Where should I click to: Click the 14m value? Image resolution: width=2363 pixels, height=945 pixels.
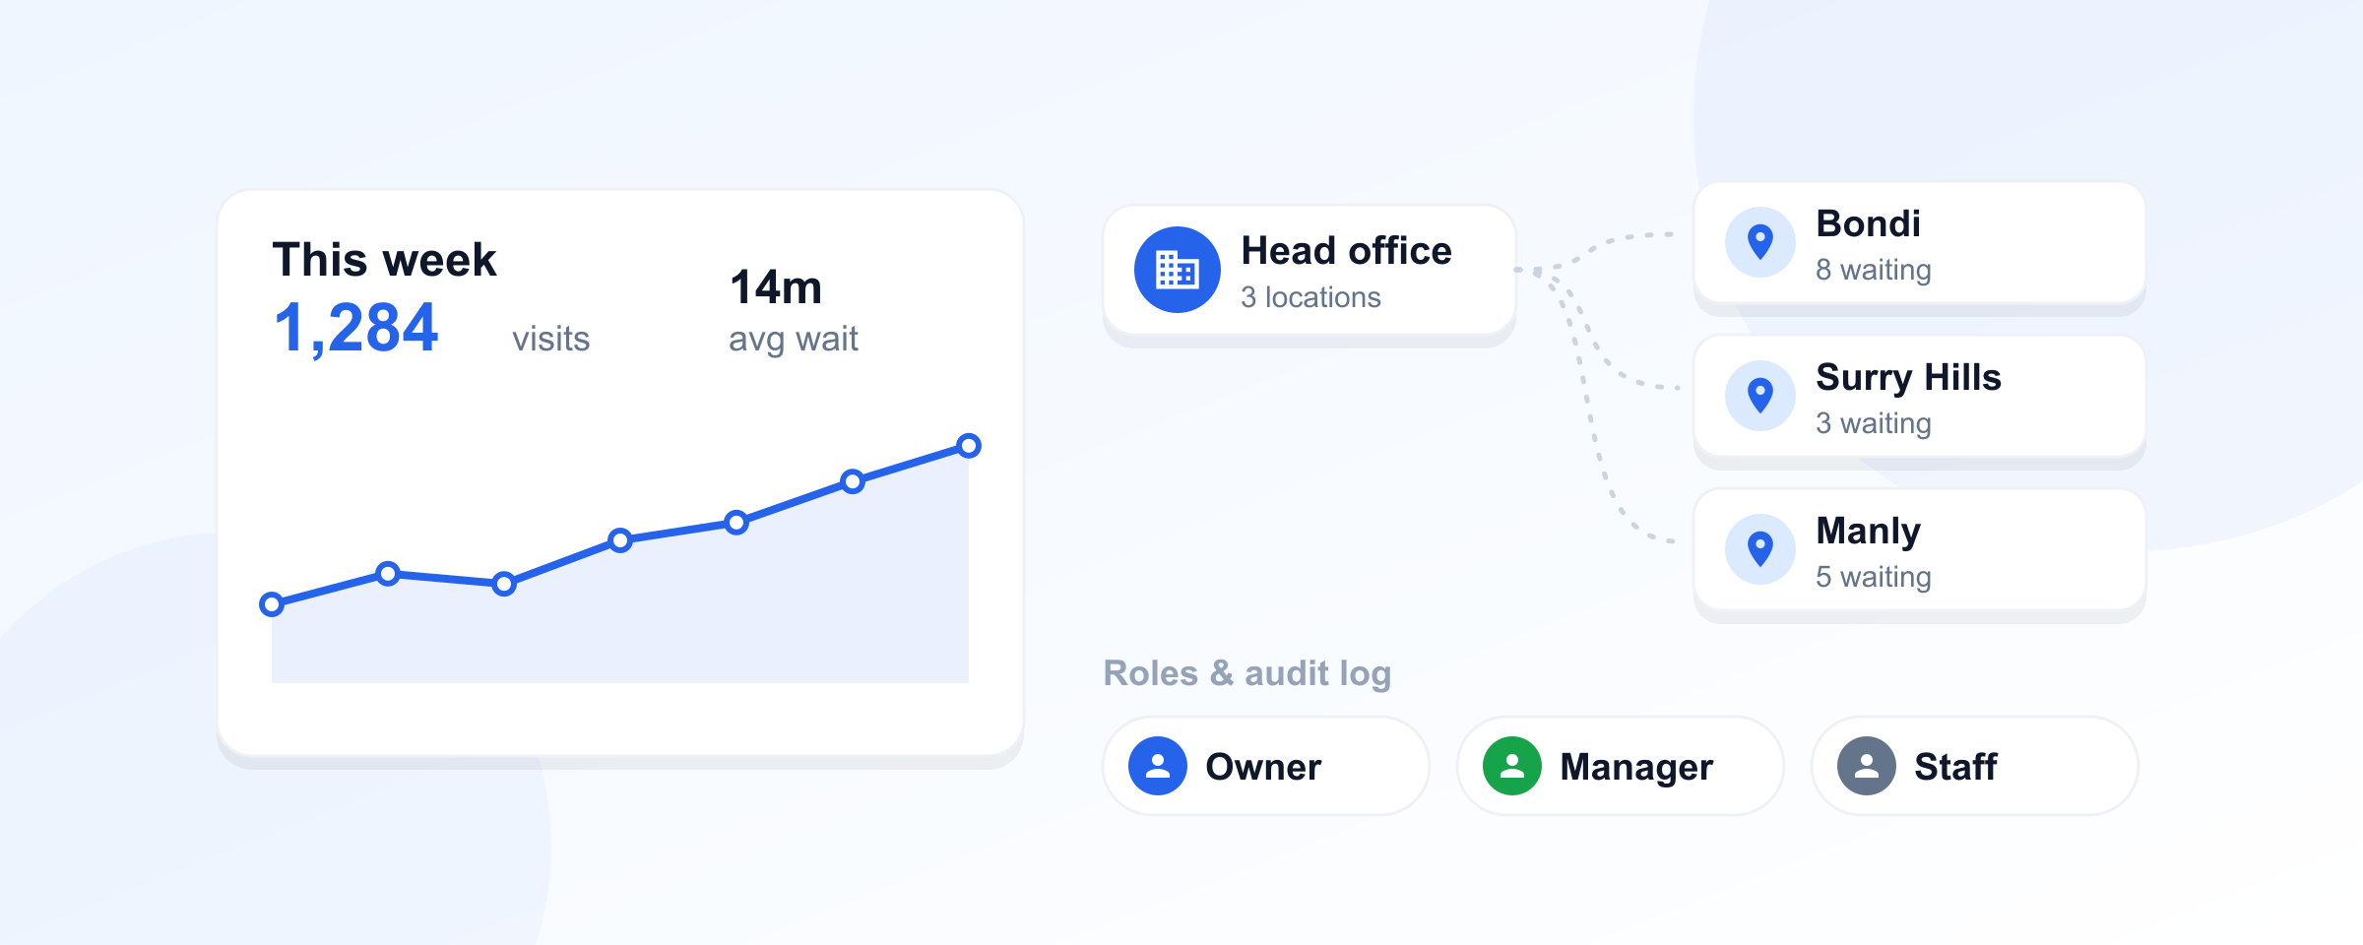776,287
